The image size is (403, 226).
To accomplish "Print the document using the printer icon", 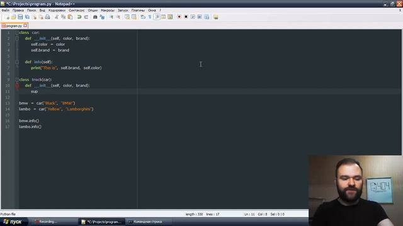I will (48, 17).
